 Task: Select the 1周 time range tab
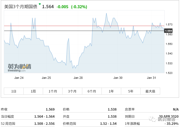33,91
